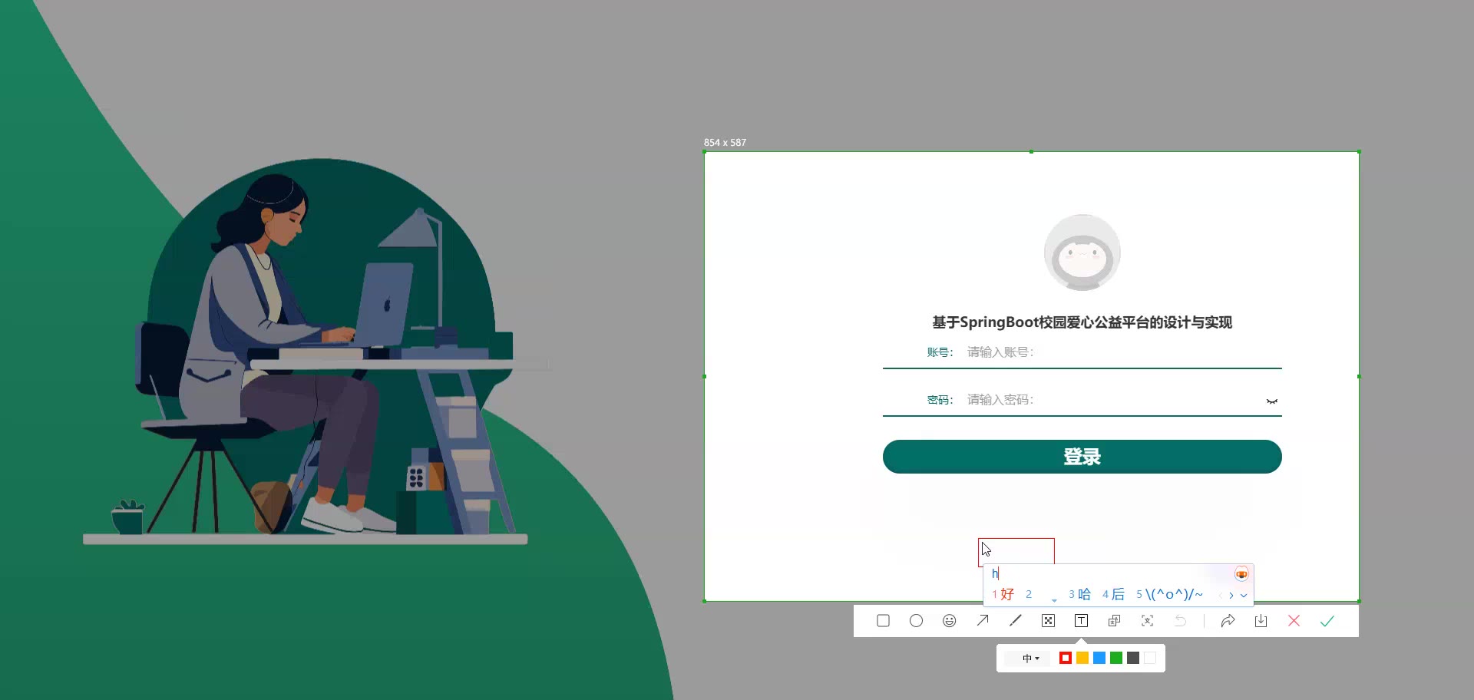Toggle password visibility eye icon
The image size is (1474, 700).
coord(1272,401)
